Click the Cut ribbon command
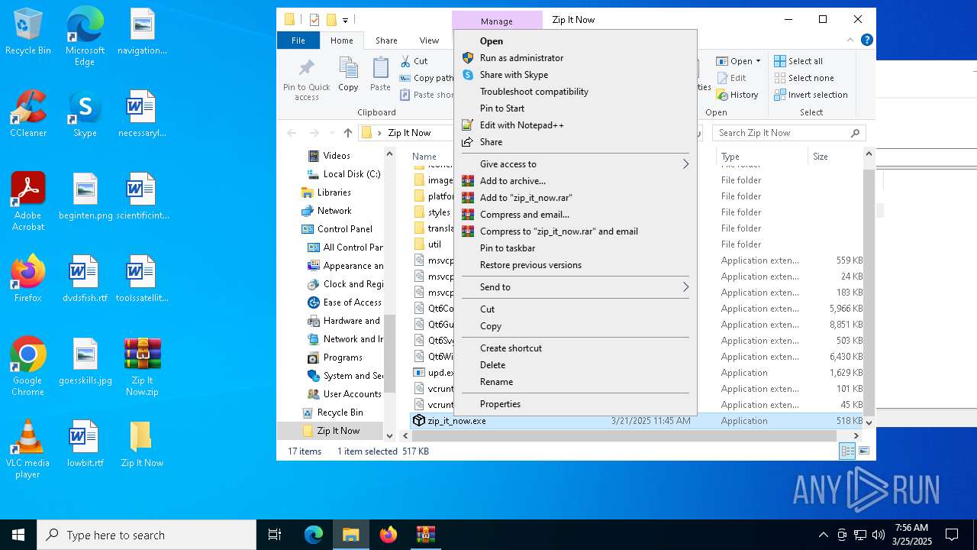This screenshot has height=550, width=977. click(414, 61)
